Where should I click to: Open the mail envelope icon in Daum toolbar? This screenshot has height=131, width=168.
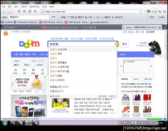pyautogui.click(x=60, y=17)
